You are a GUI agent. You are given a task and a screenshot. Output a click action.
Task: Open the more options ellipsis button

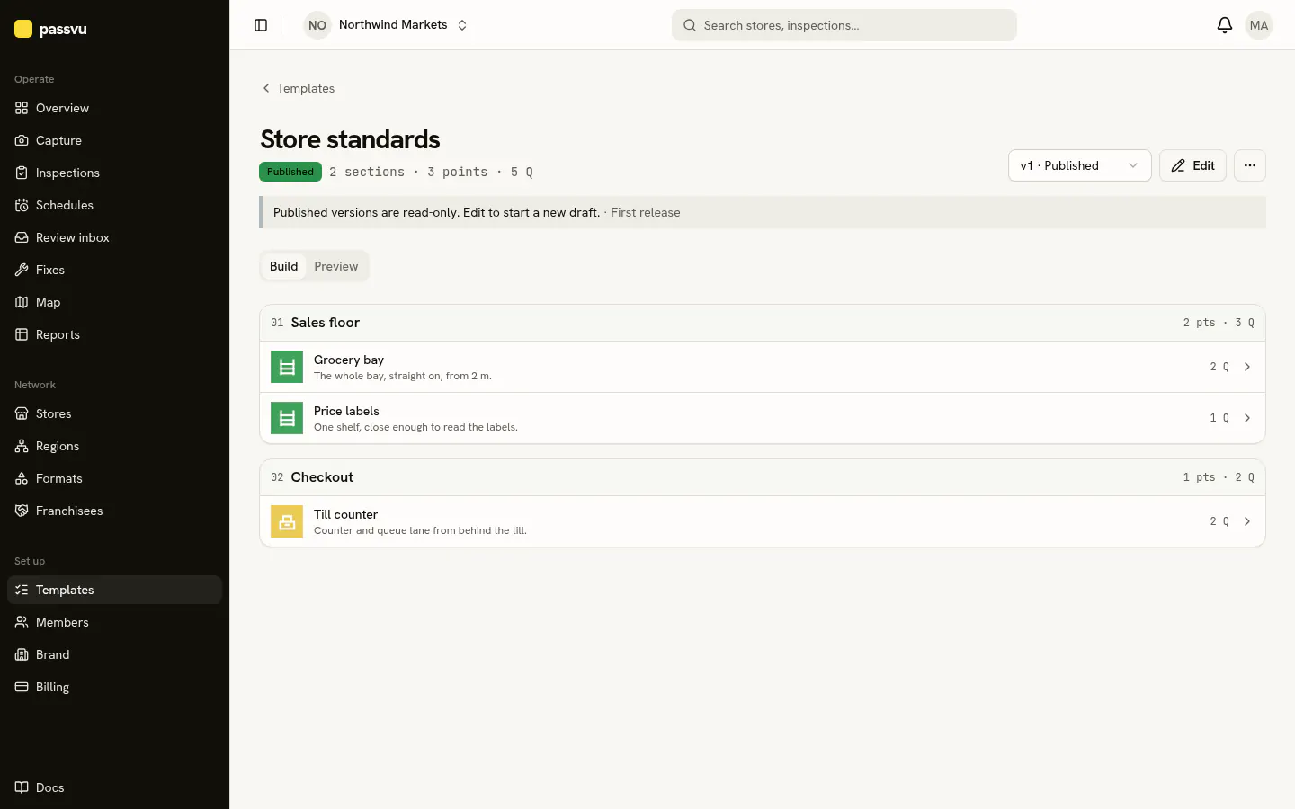pos(1249,165)
